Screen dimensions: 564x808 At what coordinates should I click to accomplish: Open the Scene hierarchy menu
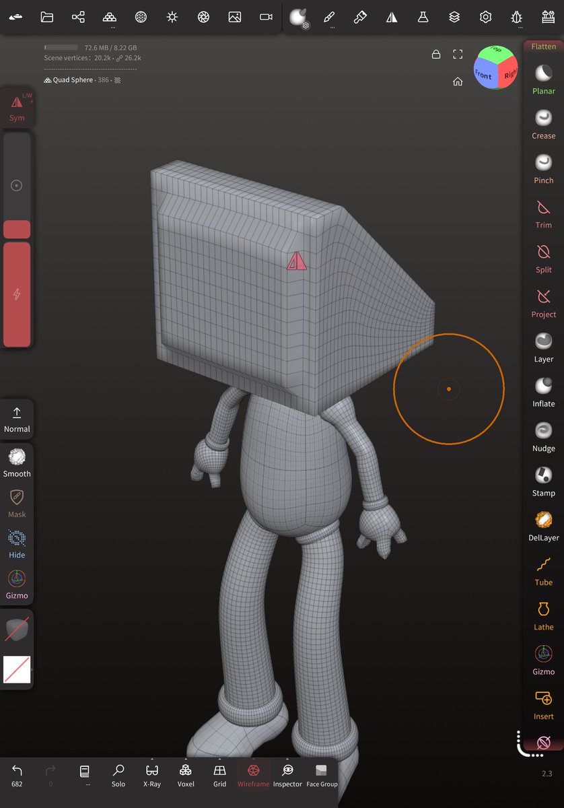pos(78,17)
